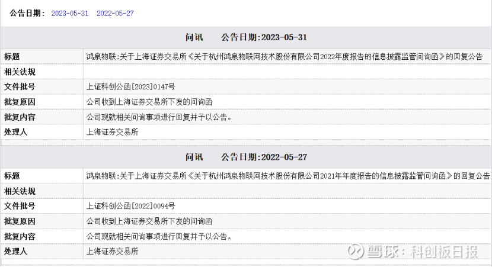
Task: Click the 文件批号 label in the 2023 section
Action: click(x=20, y=87)
